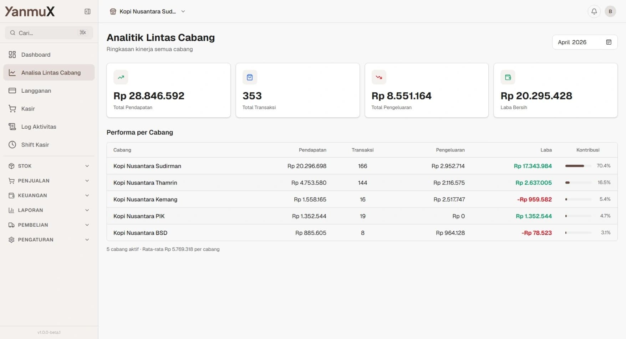This screenshot has width=626, height=339.
Task: Click the calendar icon in date picker
Action: pyautogui.click(x=609, y=42)
